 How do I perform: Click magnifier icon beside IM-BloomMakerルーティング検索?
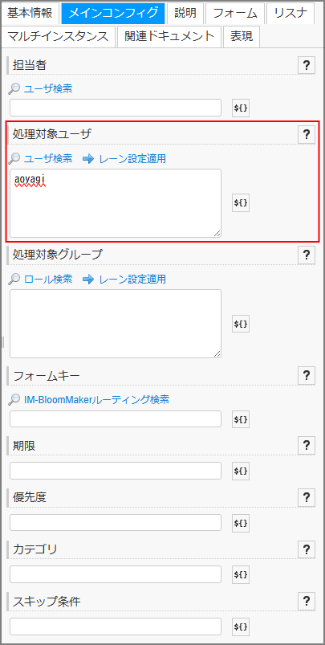coord(14,399)
